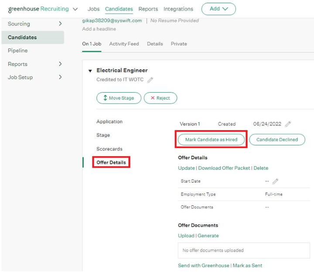Click pencil icon next to Credited to IT WOTC

[150, 80]
